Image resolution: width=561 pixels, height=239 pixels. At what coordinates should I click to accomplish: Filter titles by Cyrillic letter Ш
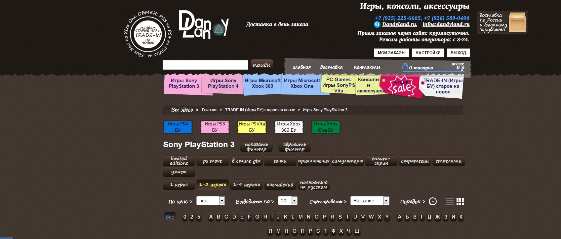point(357,231)
